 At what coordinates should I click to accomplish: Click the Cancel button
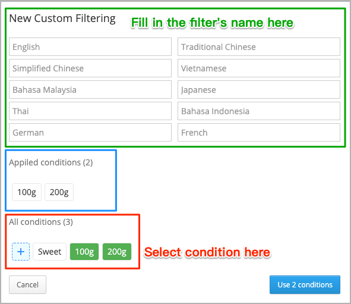pyautogui.click(x=27, y=285)
